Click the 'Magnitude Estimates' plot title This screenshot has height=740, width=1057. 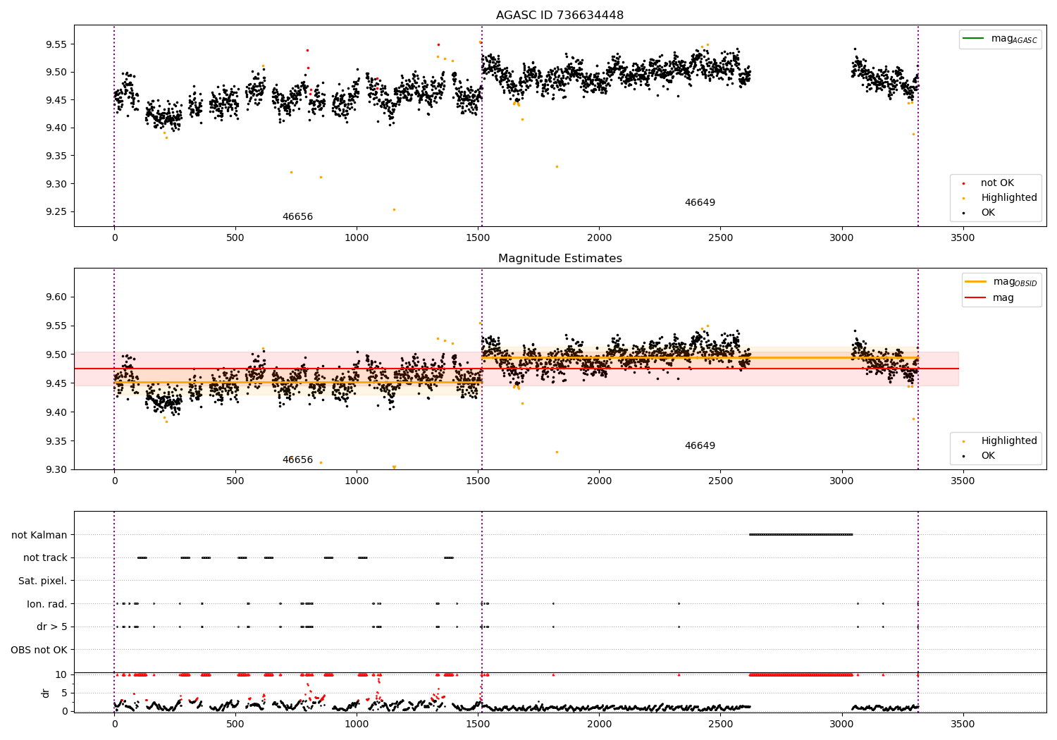click(x=560, y=259)
